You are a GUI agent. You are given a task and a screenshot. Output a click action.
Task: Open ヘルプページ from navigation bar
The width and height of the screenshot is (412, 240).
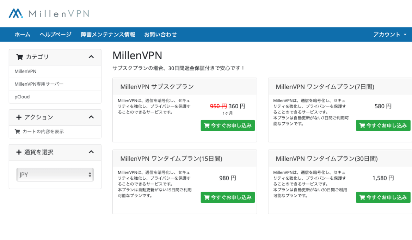(55, 35)
